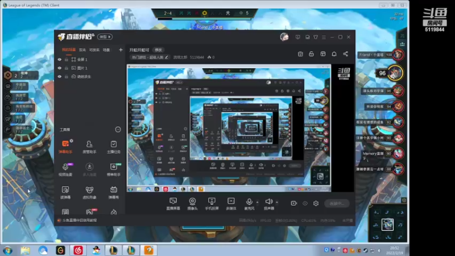Viewport: 455px width, 256px height.
Task: Toggle visibility of 绝地求生 source
Action: click(x=60, y=77)
